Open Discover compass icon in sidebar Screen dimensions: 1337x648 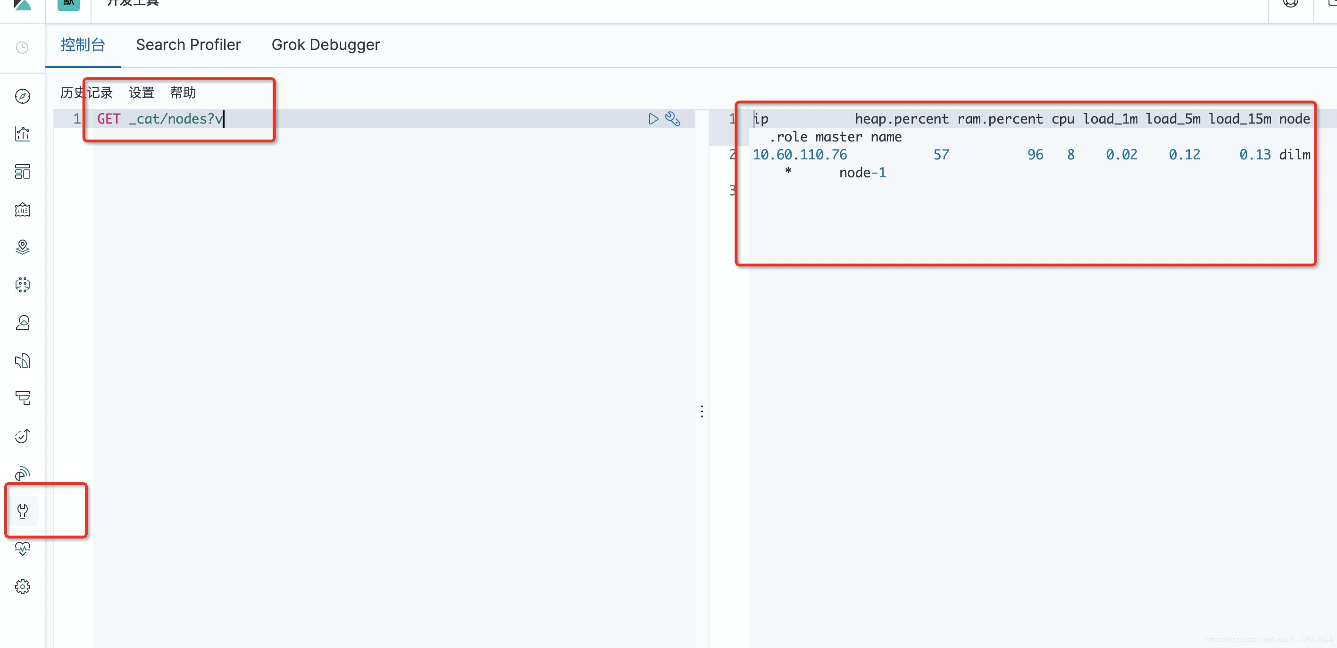click(x=22, y=96)
